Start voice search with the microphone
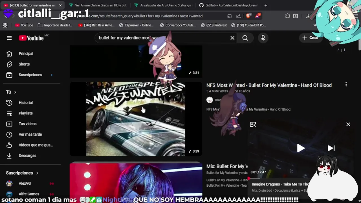This screenshot has height=203, width=361. coord(263,38)
